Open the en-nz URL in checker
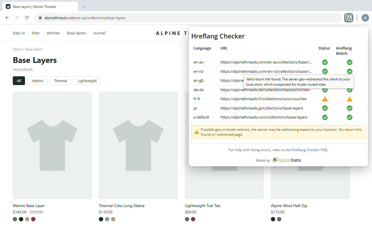The image size is (372, 233). 266,71
